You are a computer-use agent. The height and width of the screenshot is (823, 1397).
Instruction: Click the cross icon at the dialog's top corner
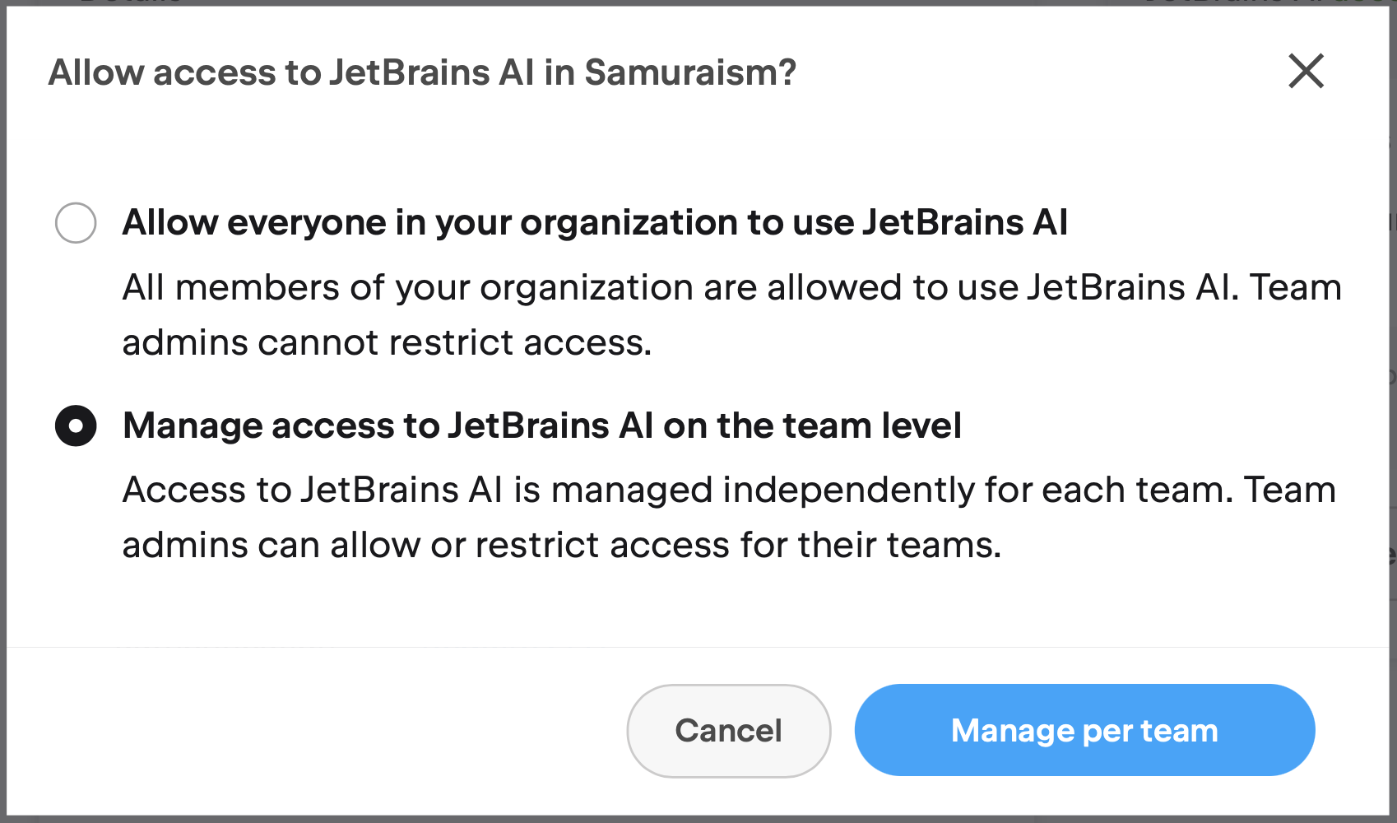click(x=1306, y=71)
